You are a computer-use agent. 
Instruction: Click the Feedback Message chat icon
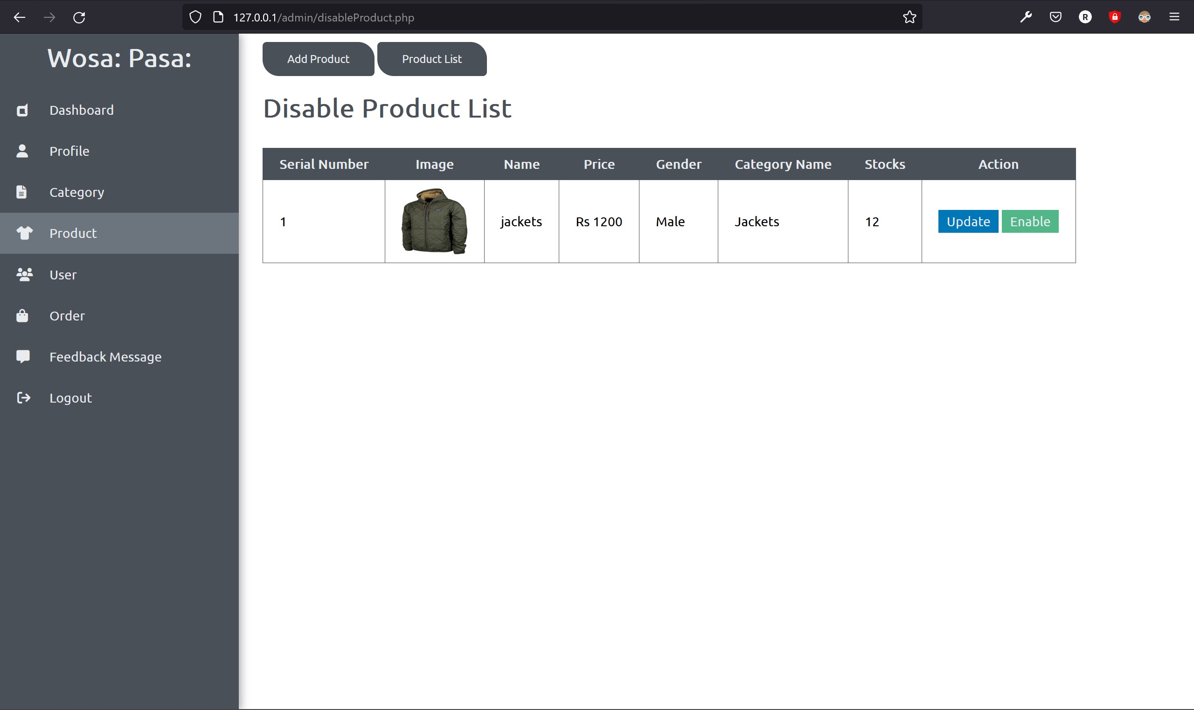[23, 357]
